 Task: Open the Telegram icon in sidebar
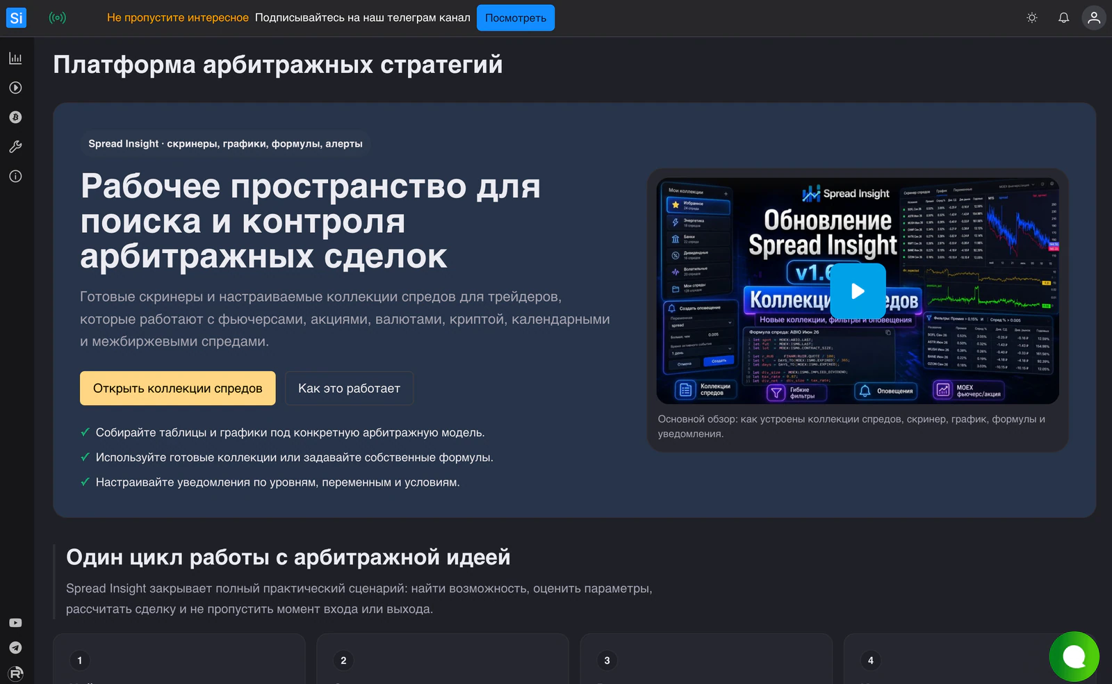15,648
